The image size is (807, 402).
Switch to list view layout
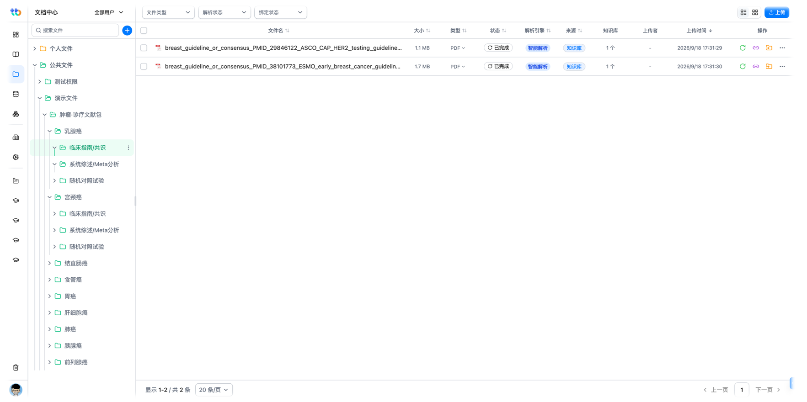tap(743, 12)
